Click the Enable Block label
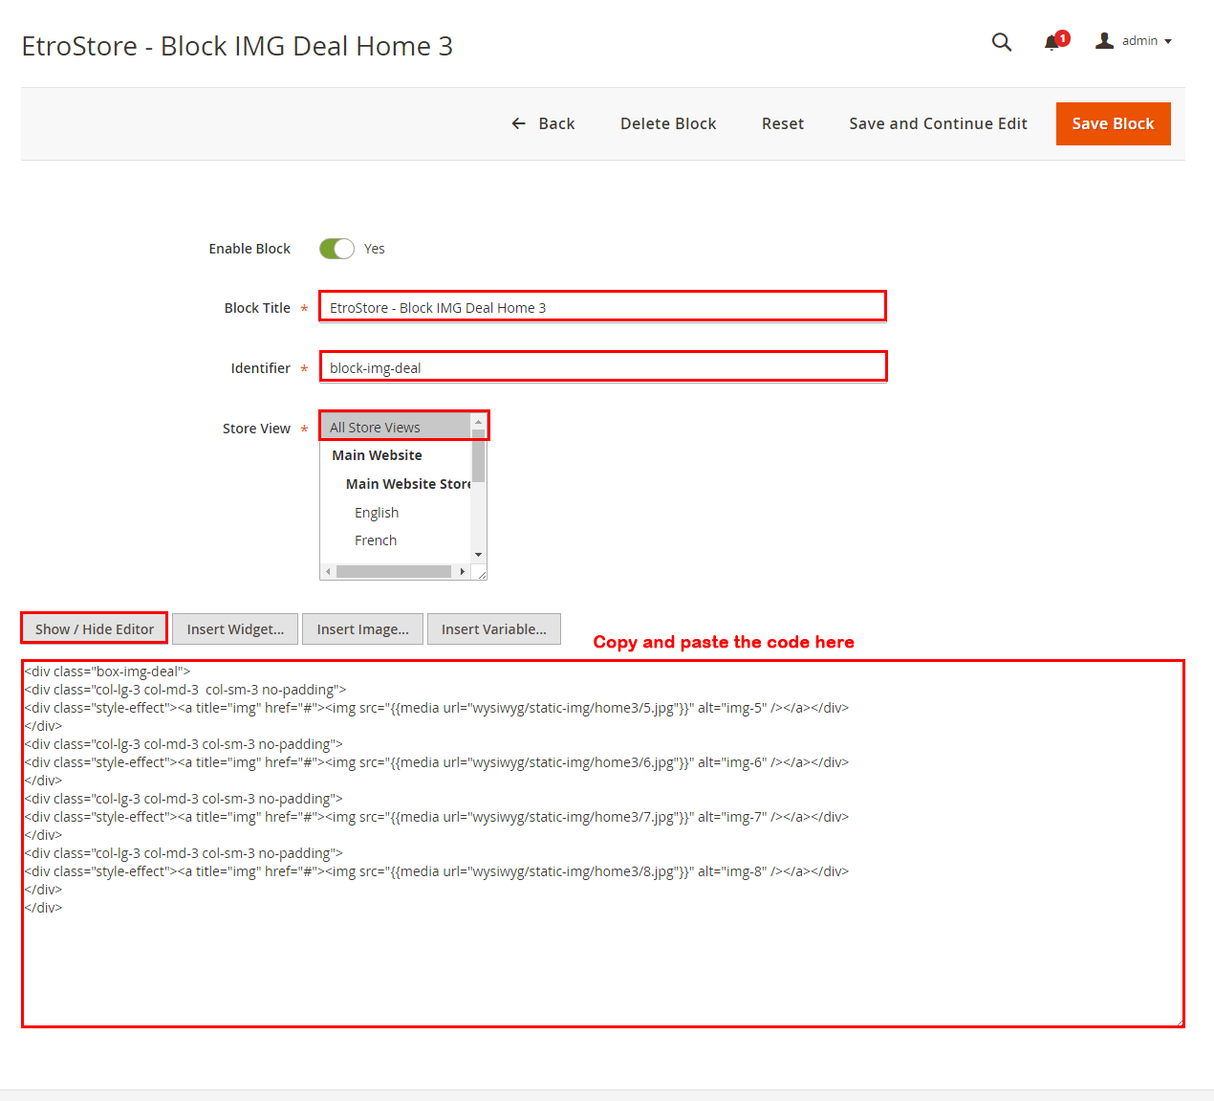Screen dimensions: 1214x1101 (249, 249)
